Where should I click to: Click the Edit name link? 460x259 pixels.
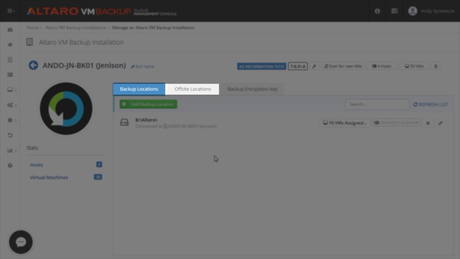point(143,67)
